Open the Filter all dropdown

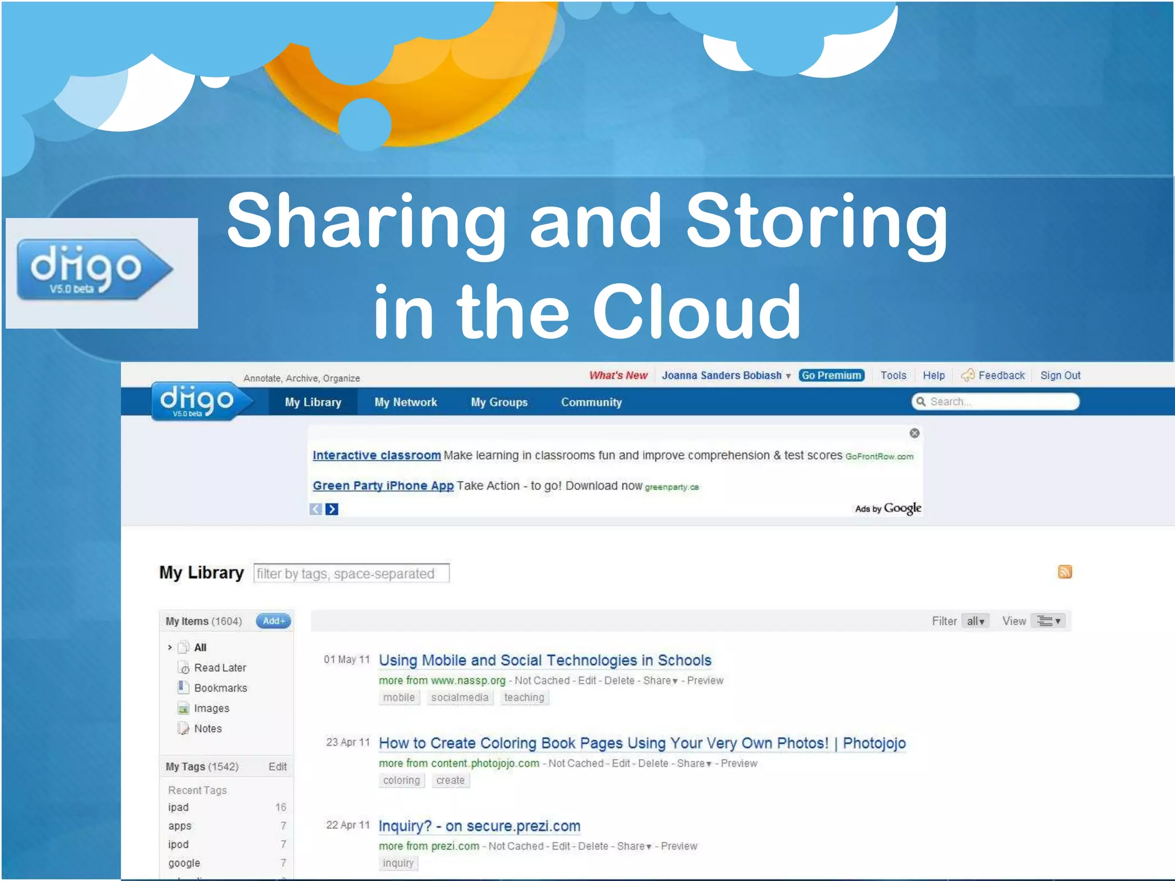click(975, 621)
